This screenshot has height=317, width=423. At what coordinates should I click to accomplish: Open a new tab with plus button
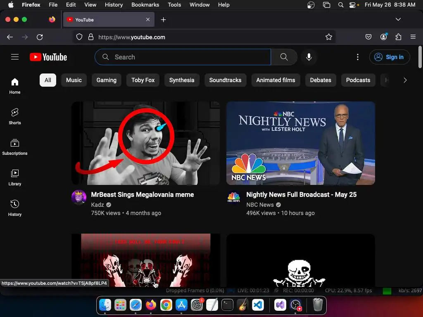pyautogui.click(x=163, y=20)
